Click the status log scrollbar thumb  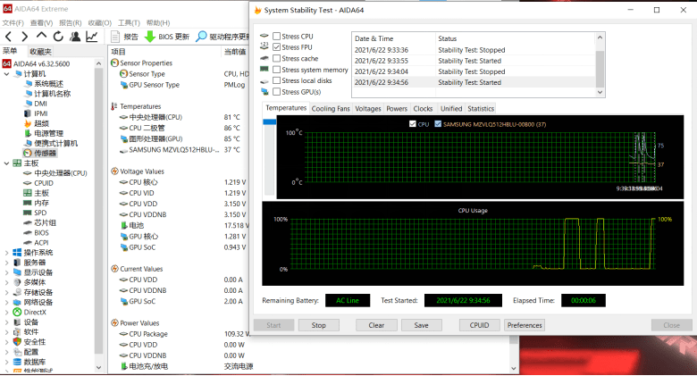coord(600,70)
